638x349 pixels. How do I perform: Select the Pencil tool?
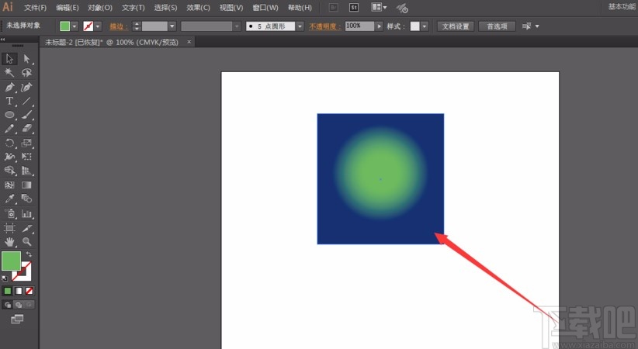click(x=9, y=129)
